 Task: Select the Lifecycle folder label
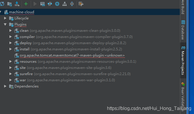pyautogui.click(x=22, y=18)
